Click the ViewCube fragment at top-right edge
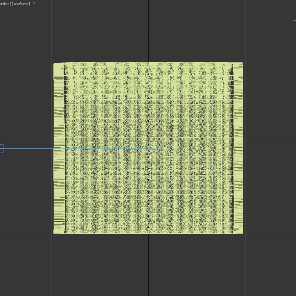The image size is (296, 296). tap(294, 20)
